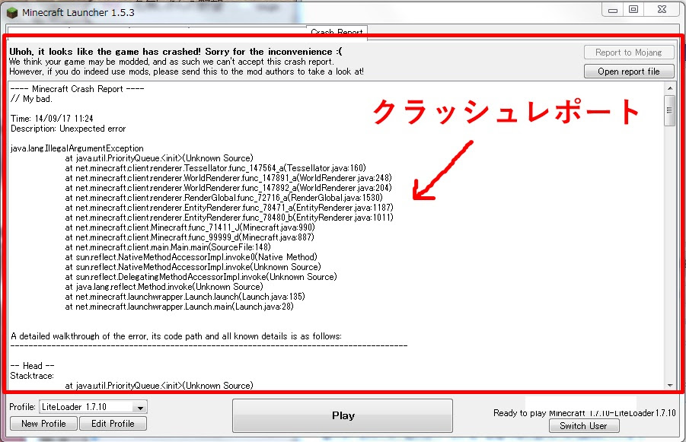Click the 'Uhoh, it looks like the game has crashed' heading

175,52
